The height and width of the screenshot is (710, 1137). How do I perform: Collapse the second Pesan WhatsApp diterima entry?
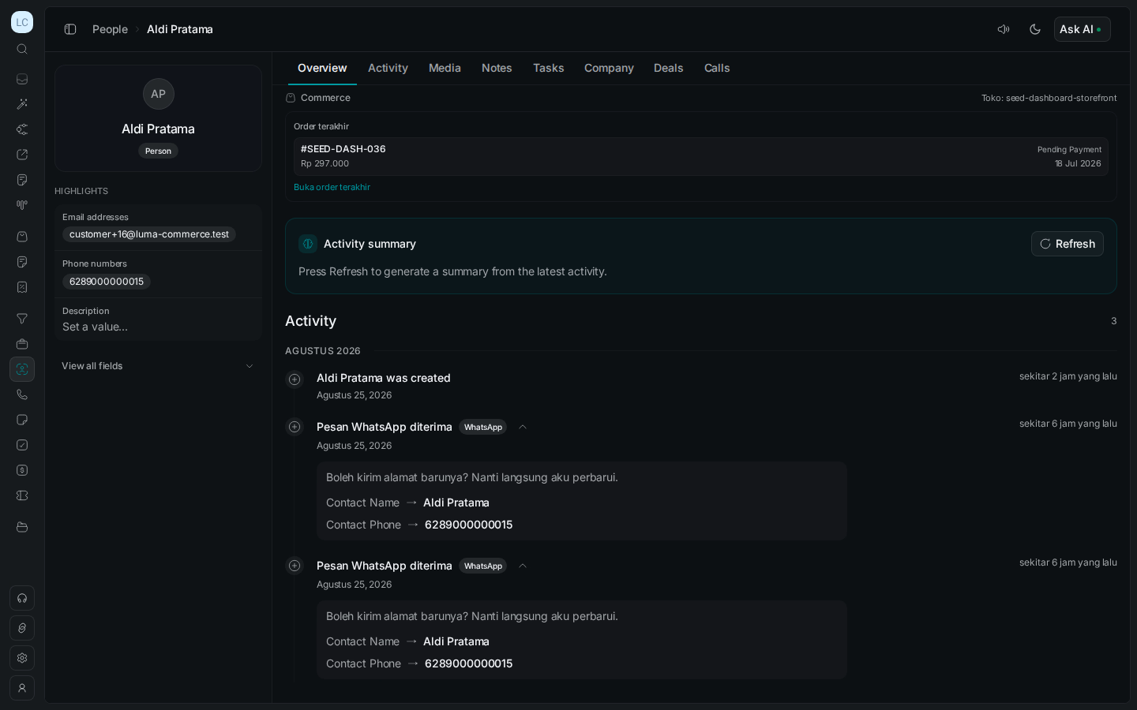click(523, 566)
